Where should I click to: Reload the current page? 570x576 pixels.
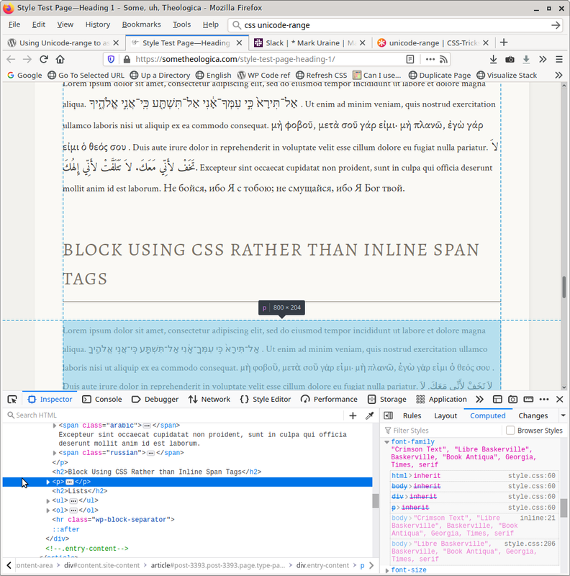coord(44,59)
